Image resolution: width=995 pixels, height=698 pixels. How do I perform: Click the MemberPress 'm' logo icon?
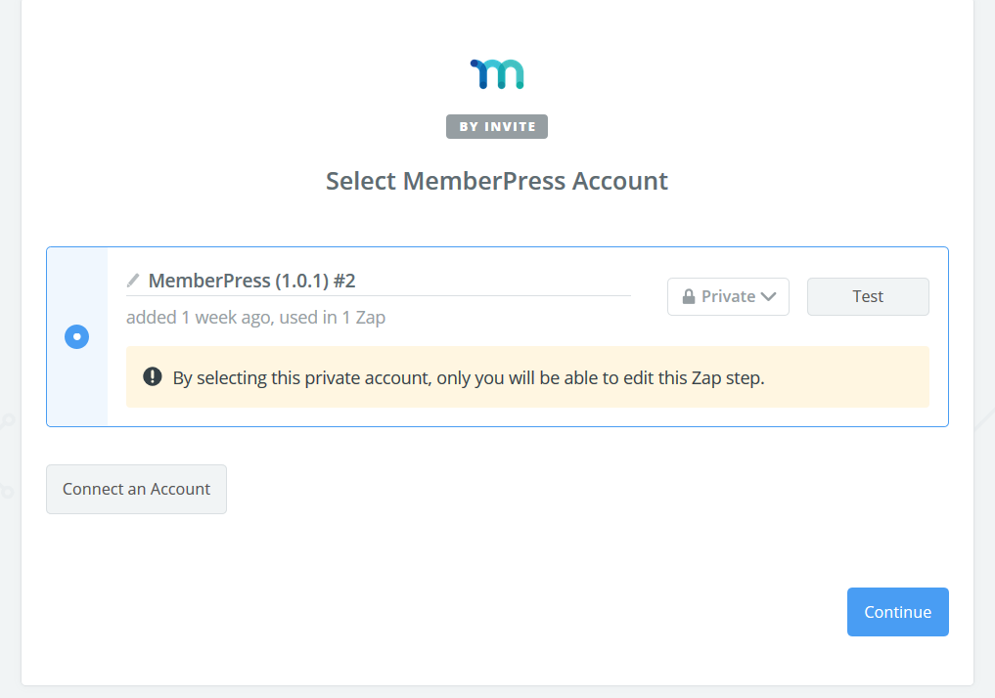[497, 74]
